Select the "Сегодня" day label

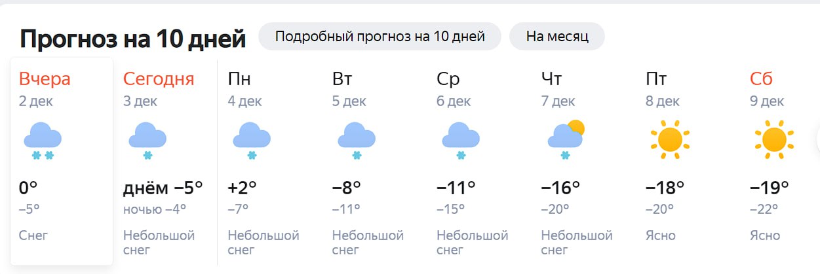coord(159,79)
